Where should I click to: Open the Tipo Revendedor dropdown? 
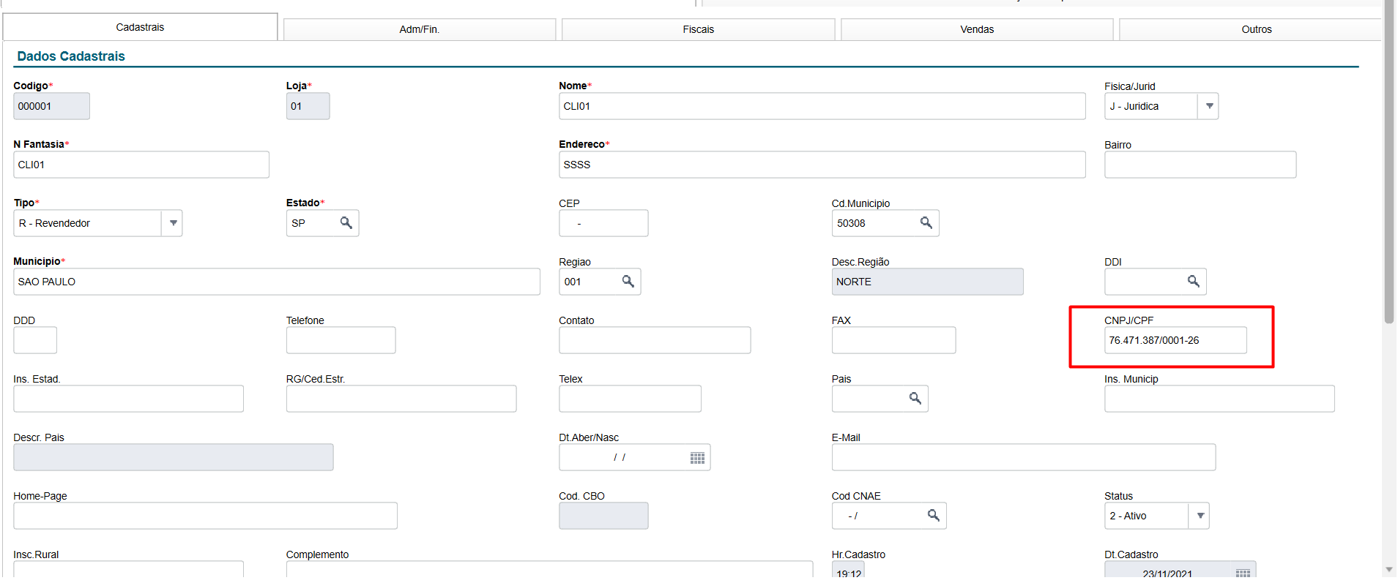pos(173,223)
